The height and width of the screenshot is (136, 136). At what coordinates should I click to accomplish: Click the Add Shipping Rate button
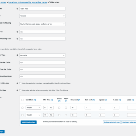pyautogui.click(x=28, y=122)
